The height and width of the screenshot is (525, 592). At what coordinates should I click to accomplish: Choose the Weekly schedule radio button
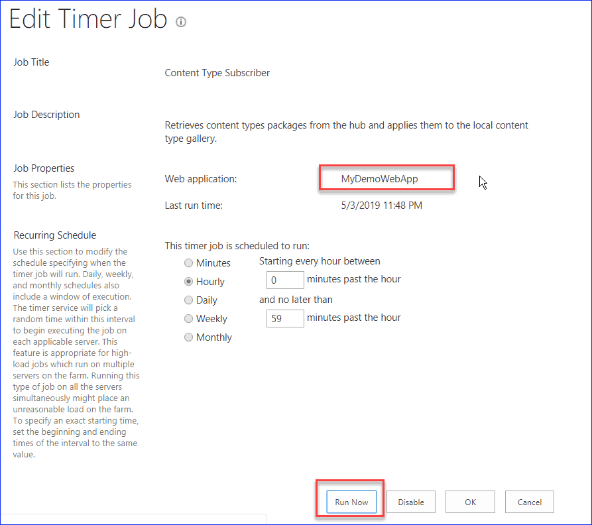(x=188, y=319)
